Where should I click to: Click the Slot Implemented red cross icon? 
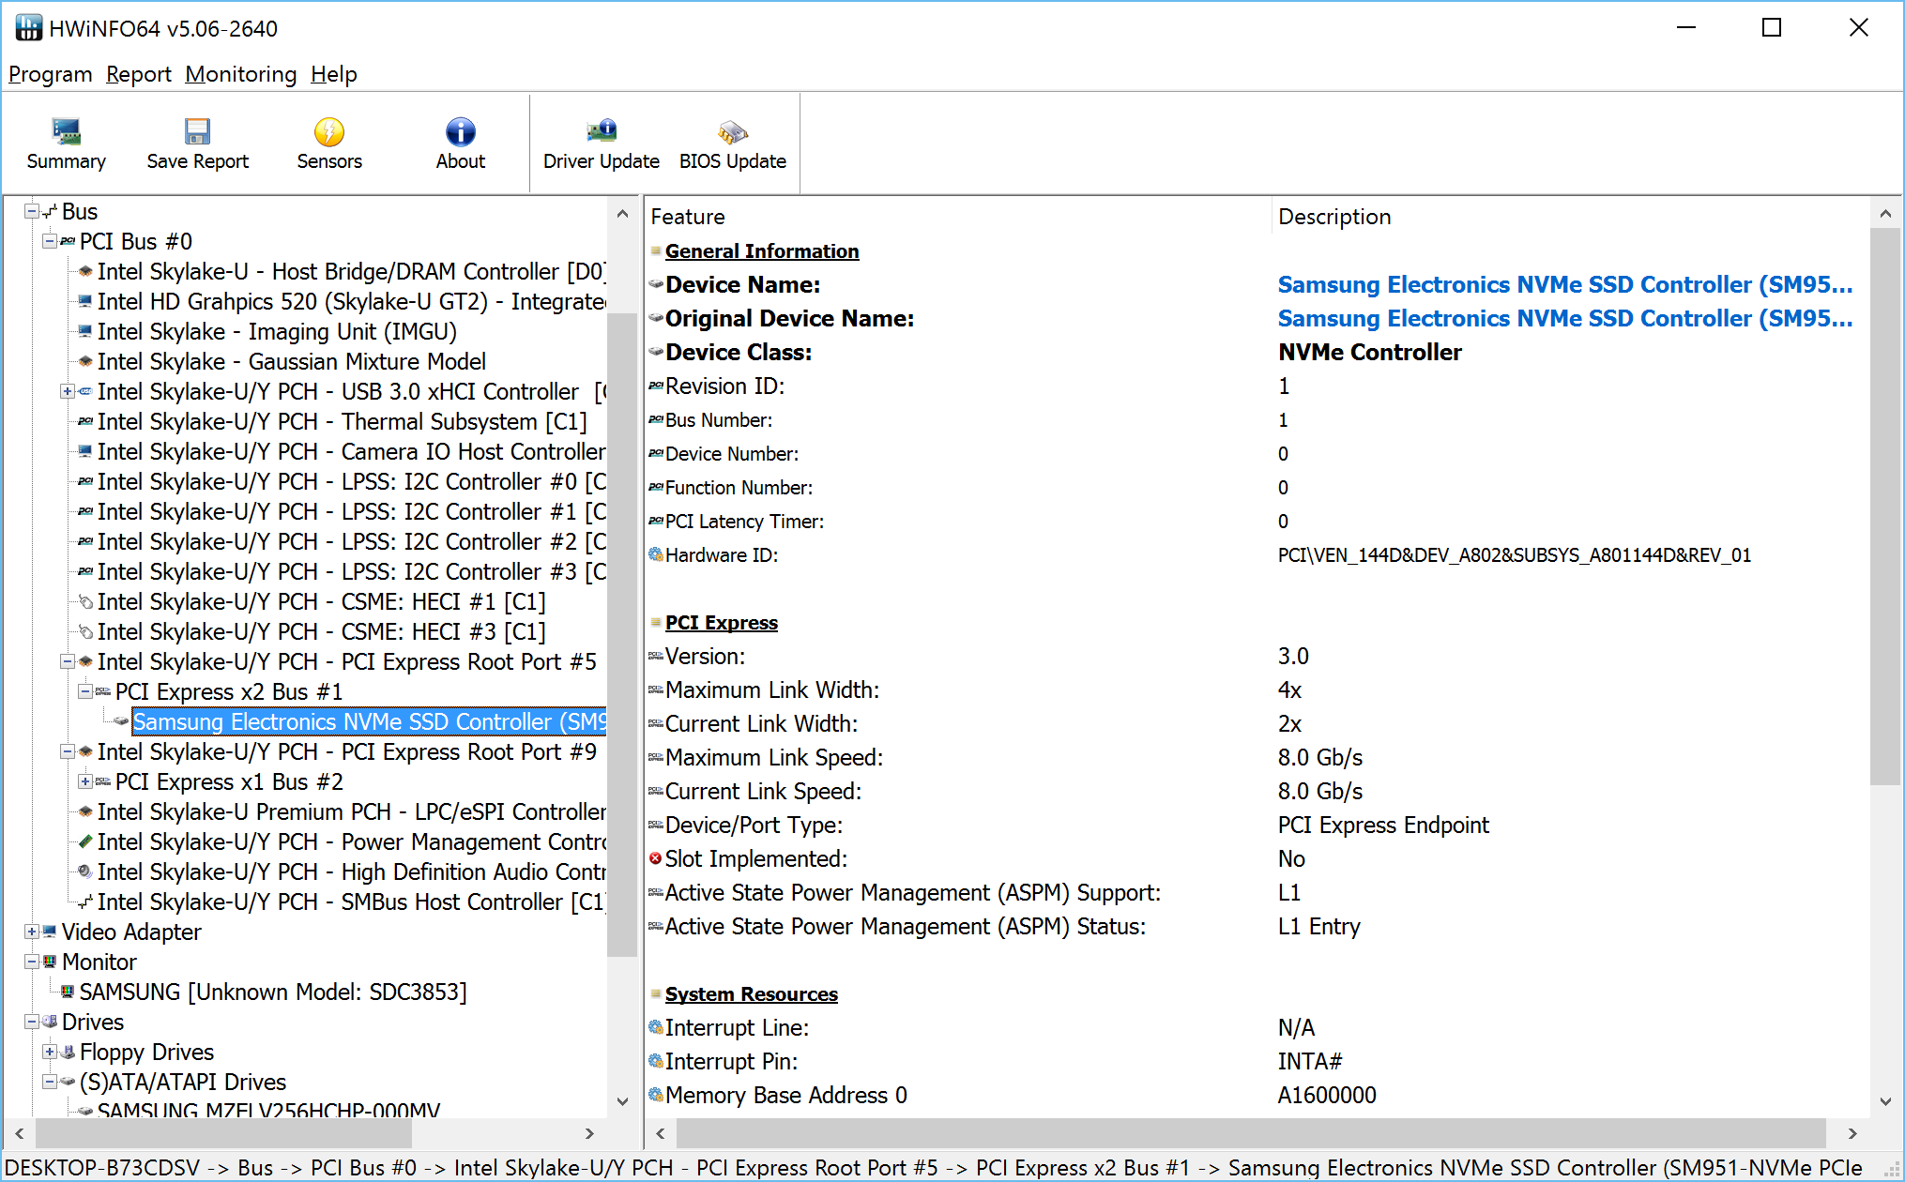click(656, 858)
